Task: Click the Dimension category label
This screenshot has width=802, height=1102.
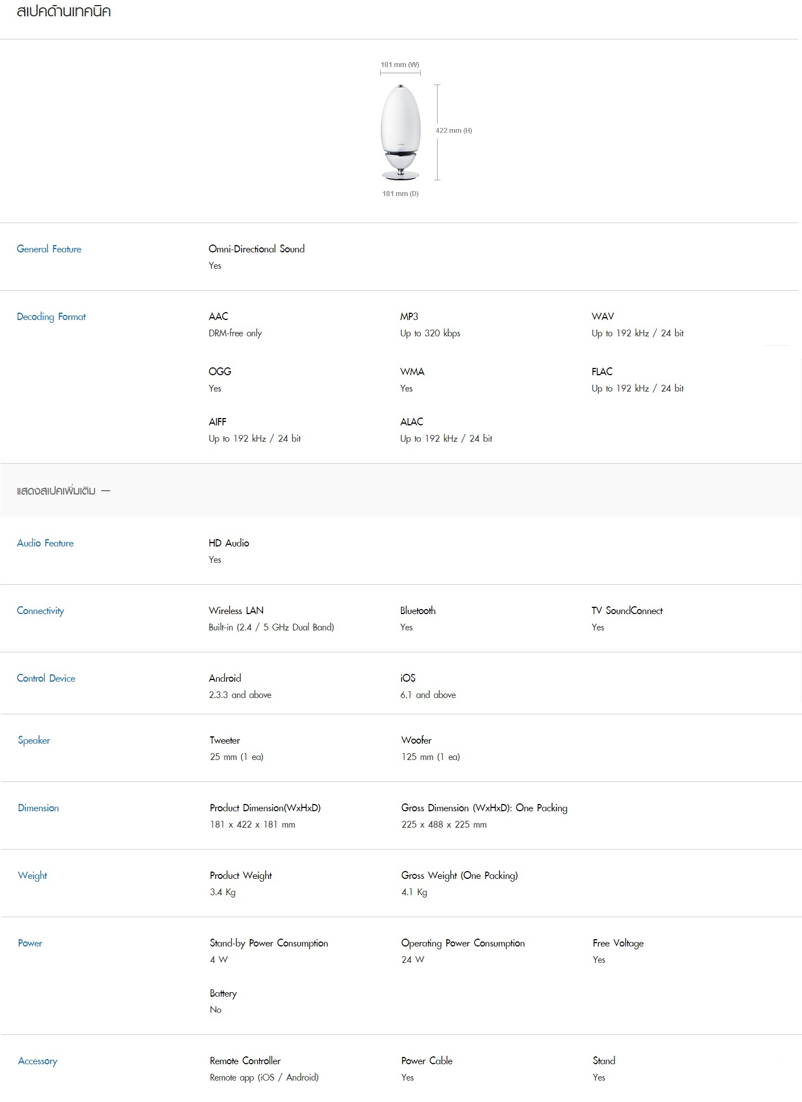Action: pyautogui.click(x=38, y=808)
